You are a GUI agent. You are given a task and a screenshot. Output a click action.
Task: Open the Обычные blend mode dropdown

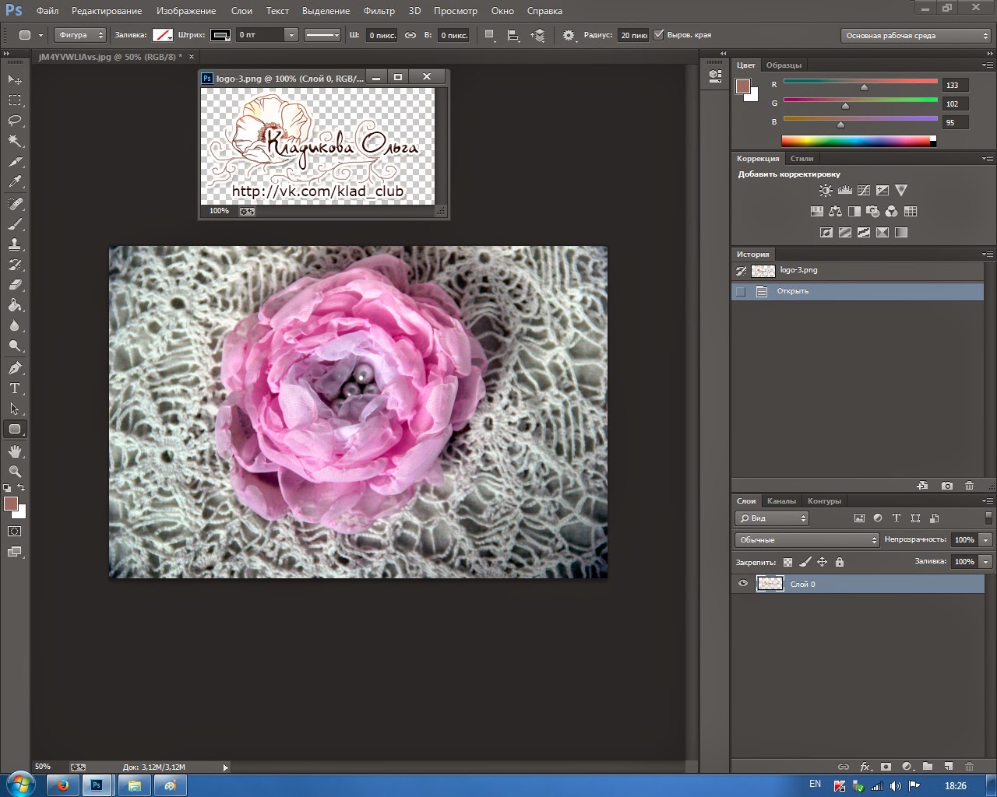[807, 540]
